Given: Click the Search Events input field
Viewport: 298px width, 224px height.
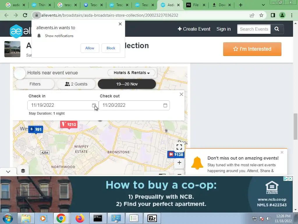Looking at the screenshot, I should (x=254, y=29).
